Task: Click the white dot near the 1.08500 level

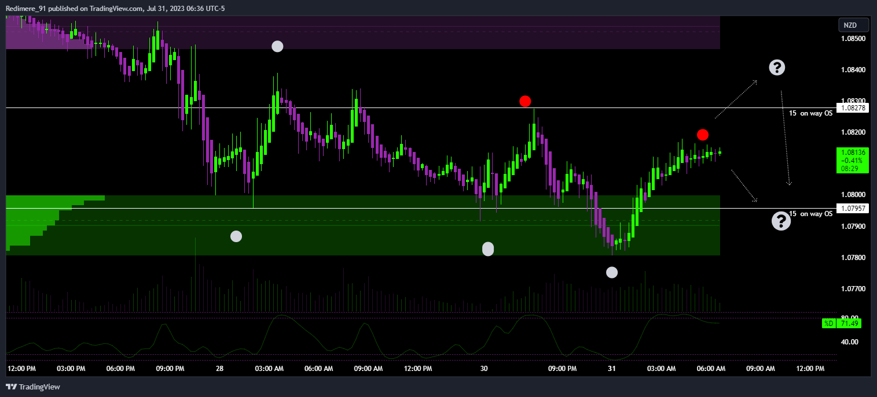Action: pyautogui.click(x=277, y=46)
